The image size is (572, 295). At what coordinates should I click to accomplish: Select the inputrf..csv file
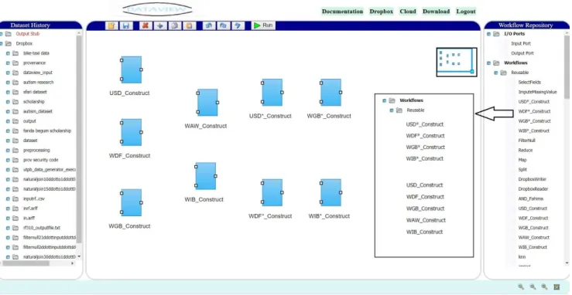[34, 198]
